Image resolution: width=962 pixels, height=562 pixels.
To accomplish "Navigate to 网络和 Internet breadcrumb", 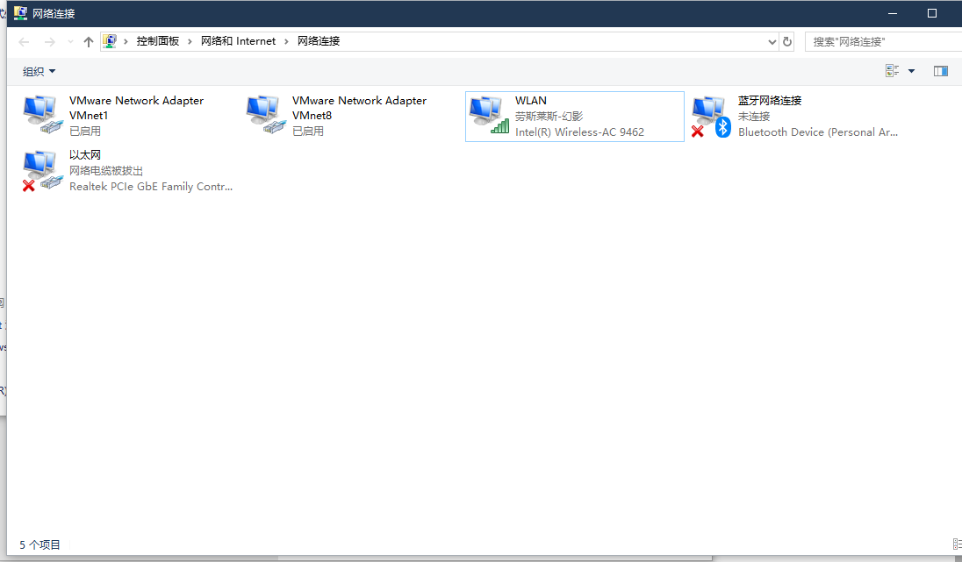I will tap(238, 41).
